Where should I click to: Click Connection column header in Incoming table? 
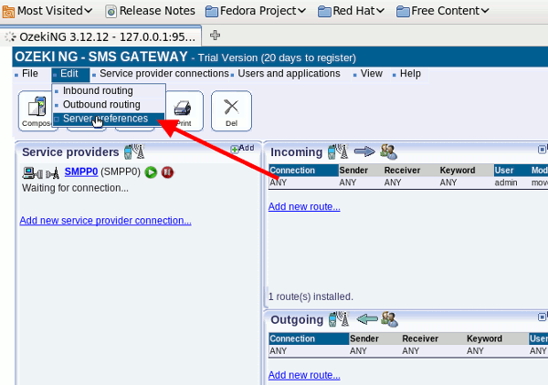coord(303,171)
